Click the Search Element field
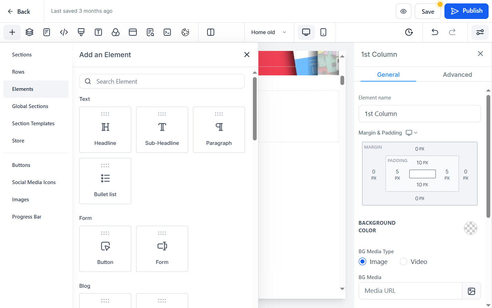The height and width of the screenshot is (308, 492). tap(162, 82)
